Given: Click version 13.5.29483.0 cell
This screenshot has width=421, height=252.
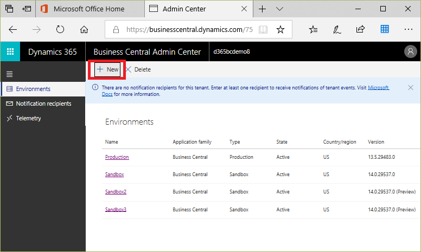Looking at the screenshot, I should [x=381, y=157].
